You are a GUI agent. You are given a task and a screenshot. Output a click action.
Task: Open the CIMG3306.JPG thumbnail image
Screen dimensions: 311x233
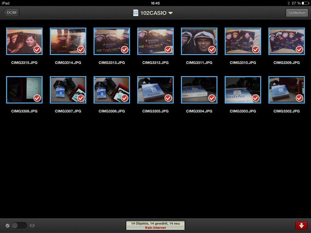(x=112, y=90)
